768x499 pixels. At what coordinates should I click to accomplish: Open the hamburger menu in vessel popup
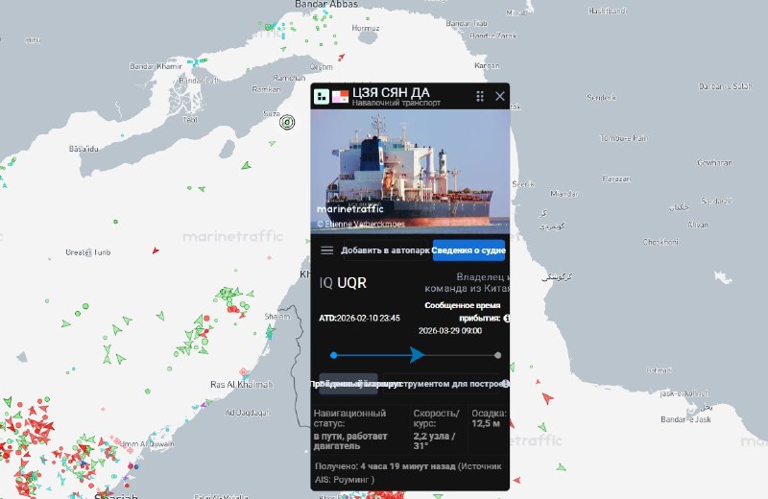pos(326,250)
